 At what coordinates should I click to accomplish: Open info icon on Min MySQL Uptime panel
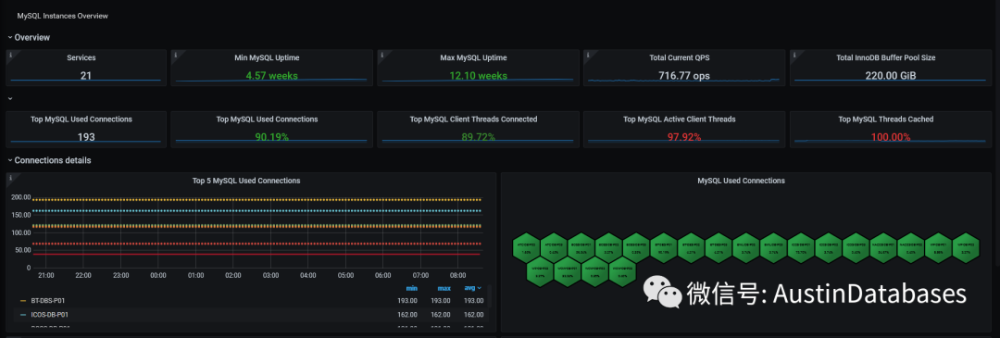point(175,56)
